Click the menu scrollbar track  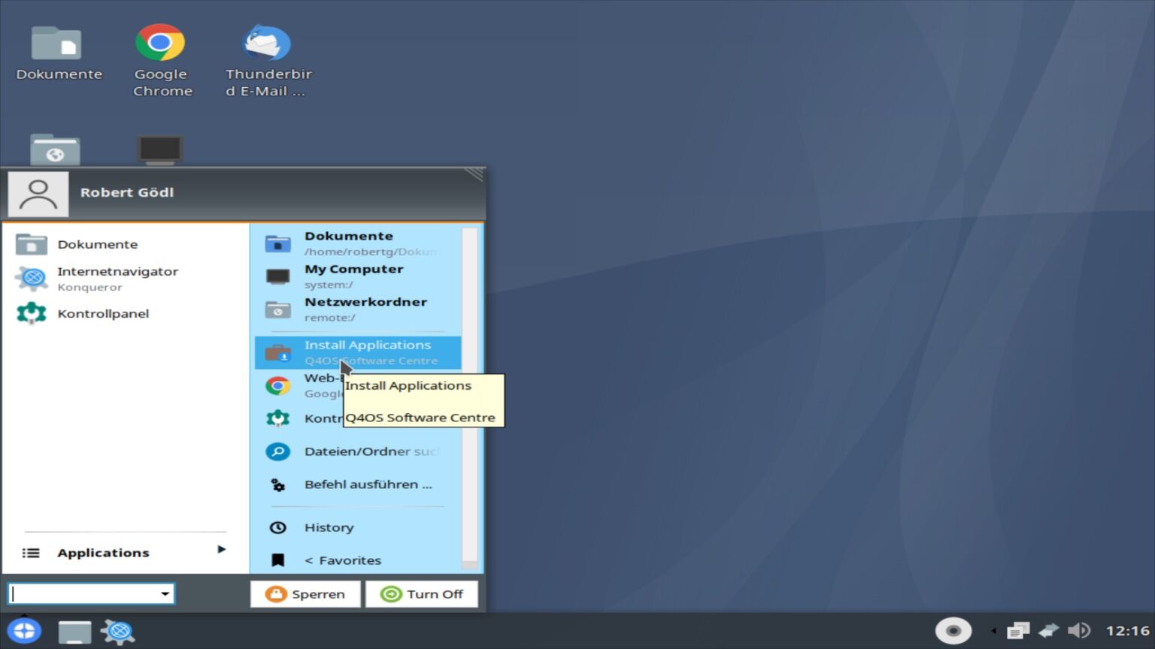tap(469, 398)
